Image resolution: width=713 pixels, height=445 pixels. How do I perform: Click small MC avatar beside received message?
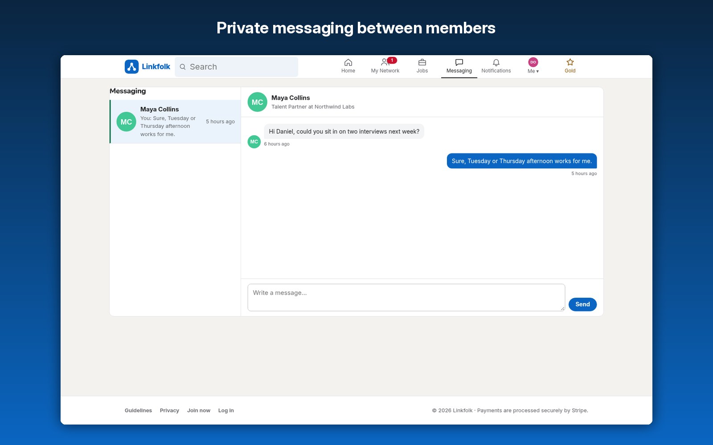[254, 142]
